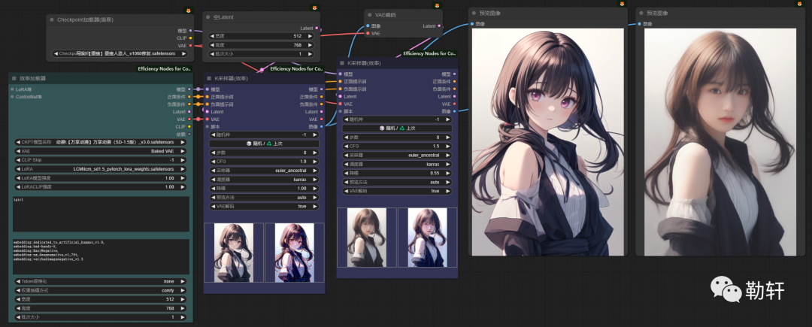
Task: Click 批次大小 1 field in 效率加载器
Action: point(101,317)
